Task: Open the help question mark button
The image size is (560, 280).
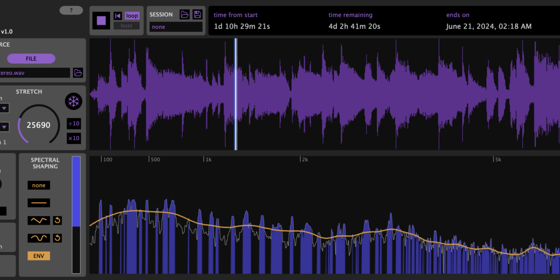Action: 71,10
